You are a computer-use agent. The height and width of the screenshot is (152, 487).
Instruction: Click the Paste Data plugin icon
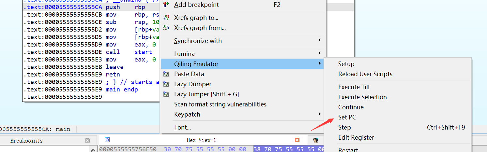pos(166,74)
